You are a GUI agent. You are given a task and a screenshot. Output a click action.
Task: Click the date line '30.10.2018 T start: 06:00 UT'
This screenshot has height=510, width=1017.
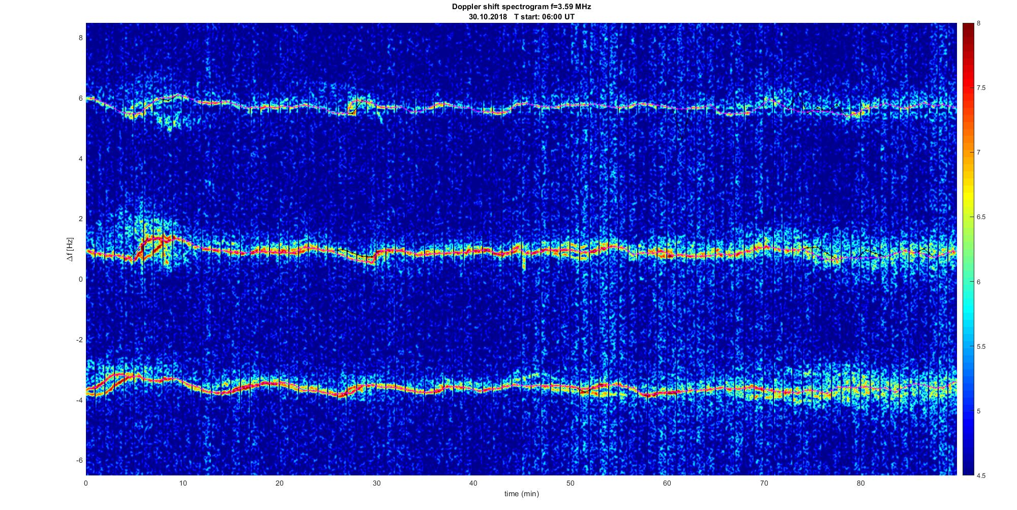tap(521, 17)
